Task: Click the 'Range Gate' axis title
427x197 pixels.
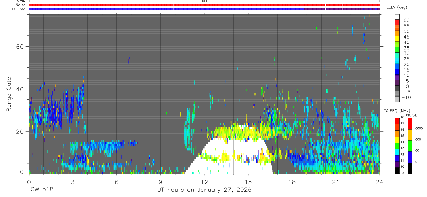Action: 9,94
